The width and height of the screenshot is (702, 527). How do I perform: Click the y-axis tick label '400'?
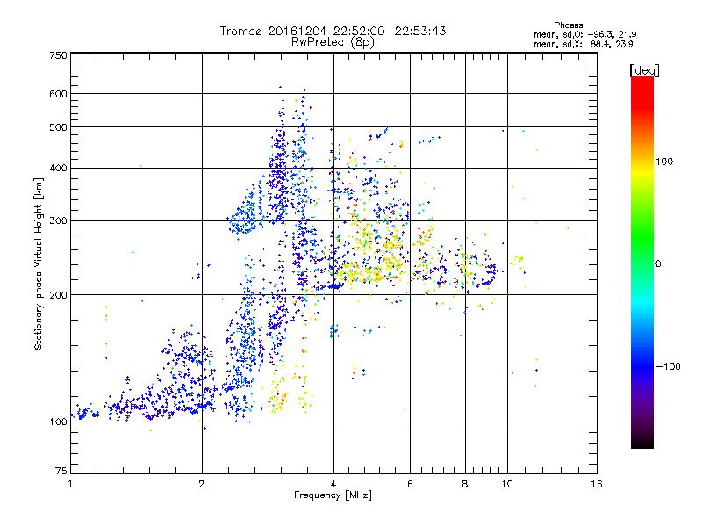point(58,169)
